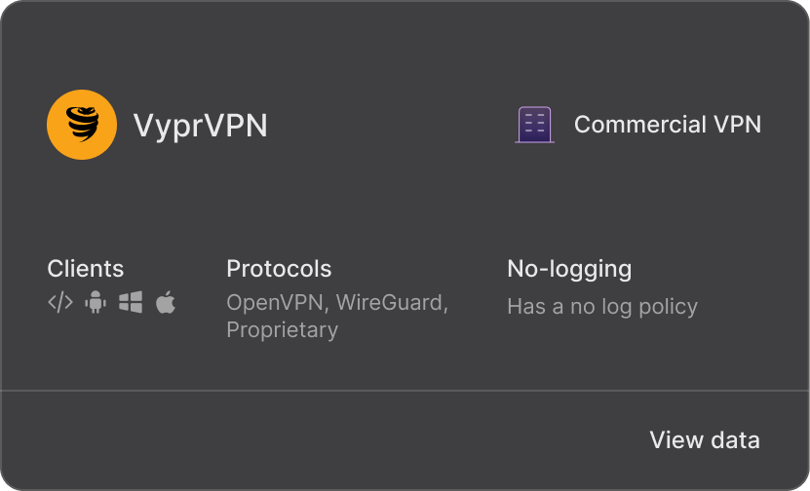Viewport: 810px width, 491px height.
Task: Click the Clients heading
Action: 85,269
